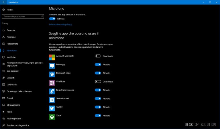
Task: Click the Test ed esami icon
Action: tap(52, 100)
